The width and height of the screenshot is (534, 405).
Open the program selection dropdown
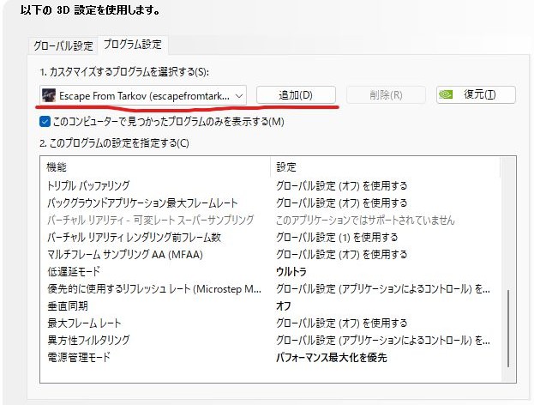click(239, 94)
